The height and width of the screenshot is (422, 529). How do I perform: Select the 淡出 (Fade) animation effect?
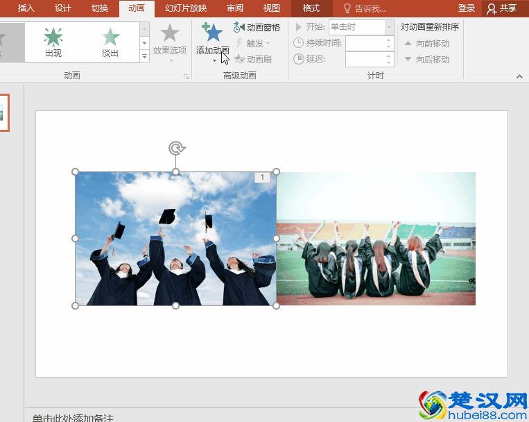pos(110,42)
